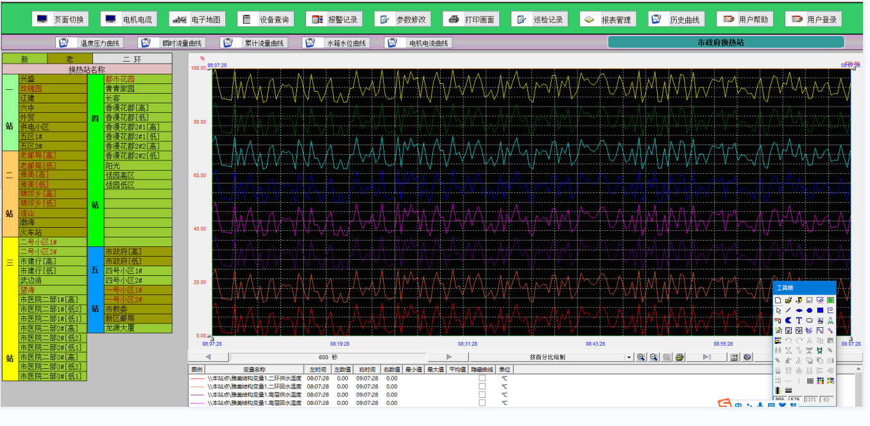Image resolution: width=870 pixels, height=426 pixels.
Task: Select station 玫瑰园 in the list
Action: point(53,89)
